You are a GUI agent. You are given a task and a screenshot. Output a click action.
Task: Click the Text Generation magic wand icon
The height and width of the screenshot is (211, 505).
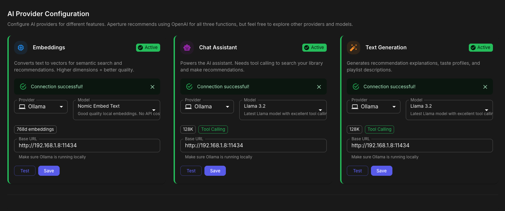coord(353,48)
